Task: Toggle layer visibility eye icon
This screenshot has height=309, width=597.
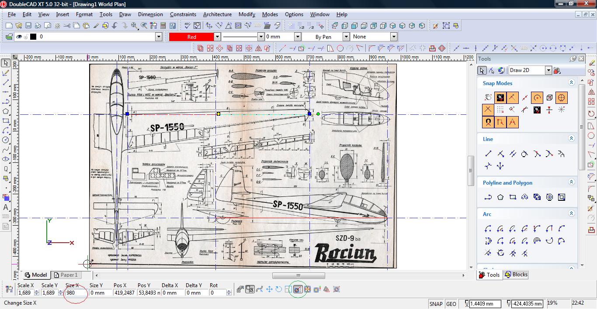Action: click(19, 37)
